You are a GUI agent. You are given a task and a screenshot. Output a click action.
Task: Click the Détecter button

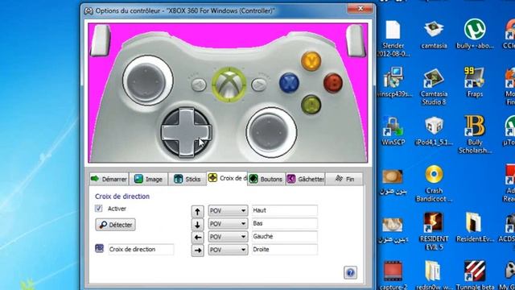pos(115,225)
